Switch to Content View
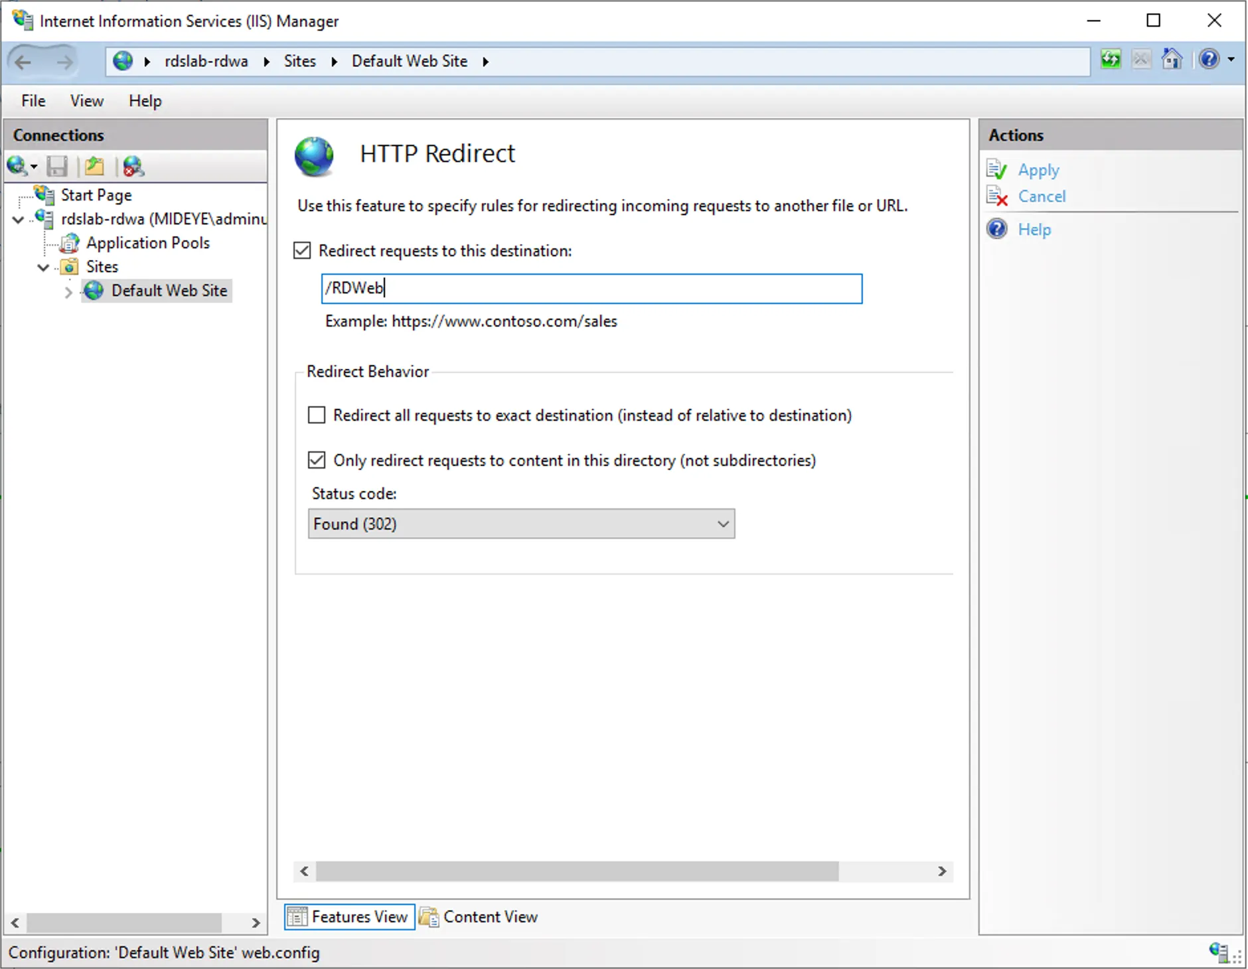The width and height of the screenshot is (1248, 969). (x=489, y=917)
